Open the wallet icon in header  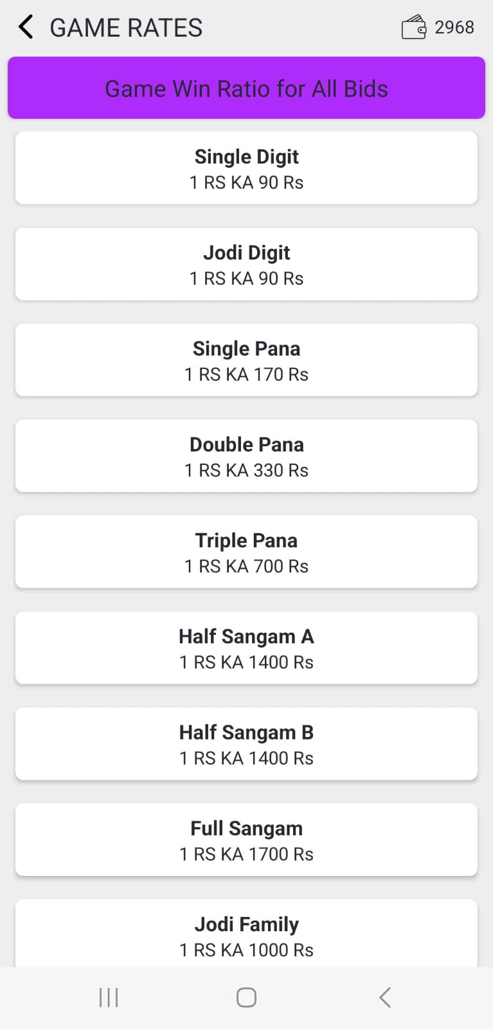coord(413,28)
